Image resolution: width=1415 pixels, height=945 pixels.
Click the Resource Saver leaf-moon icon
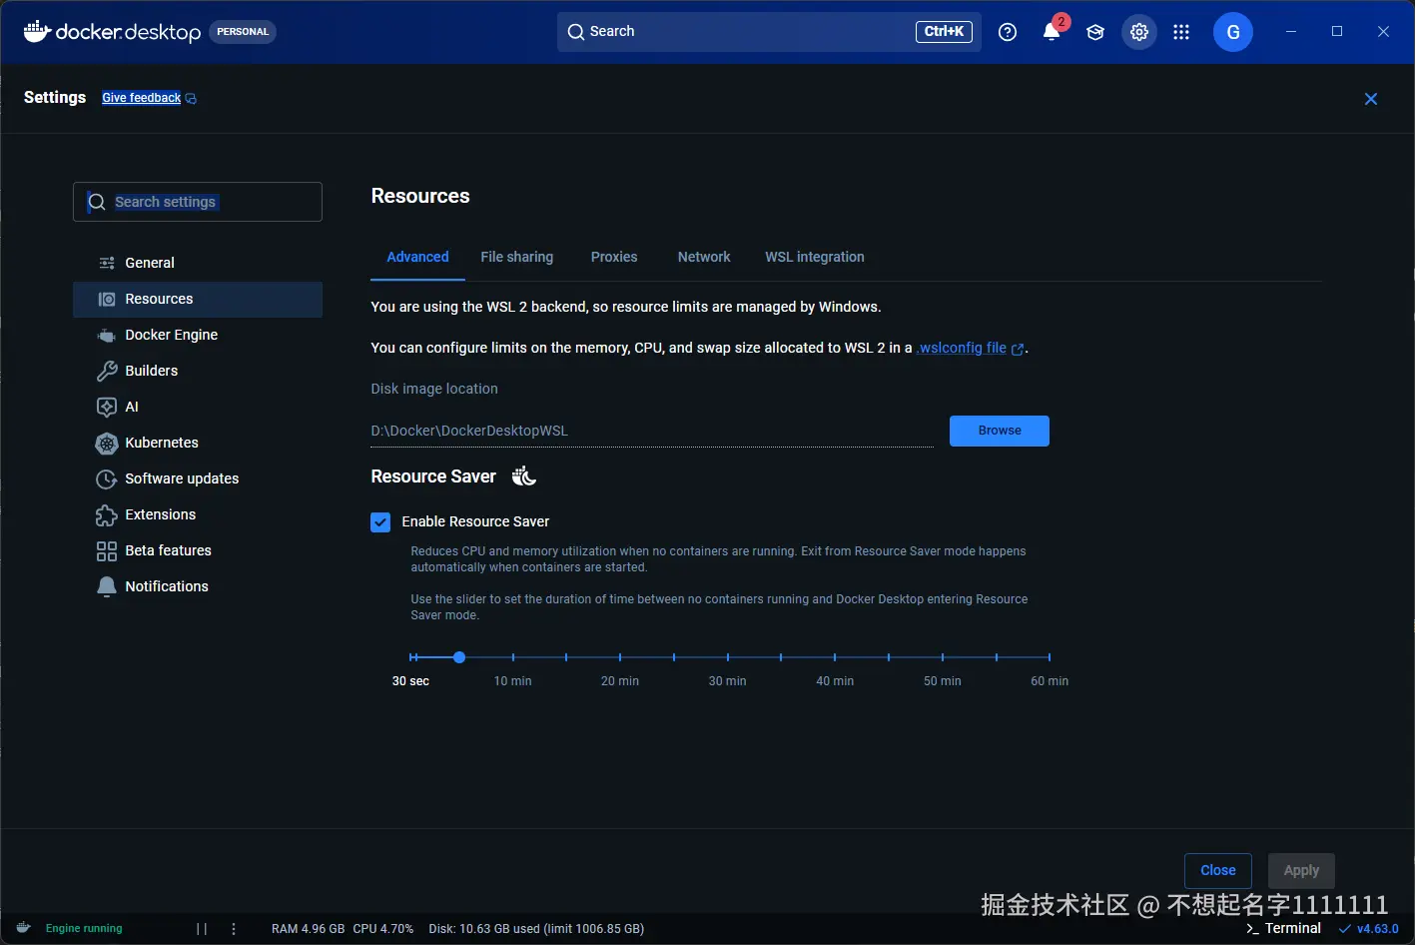(524, 476)
